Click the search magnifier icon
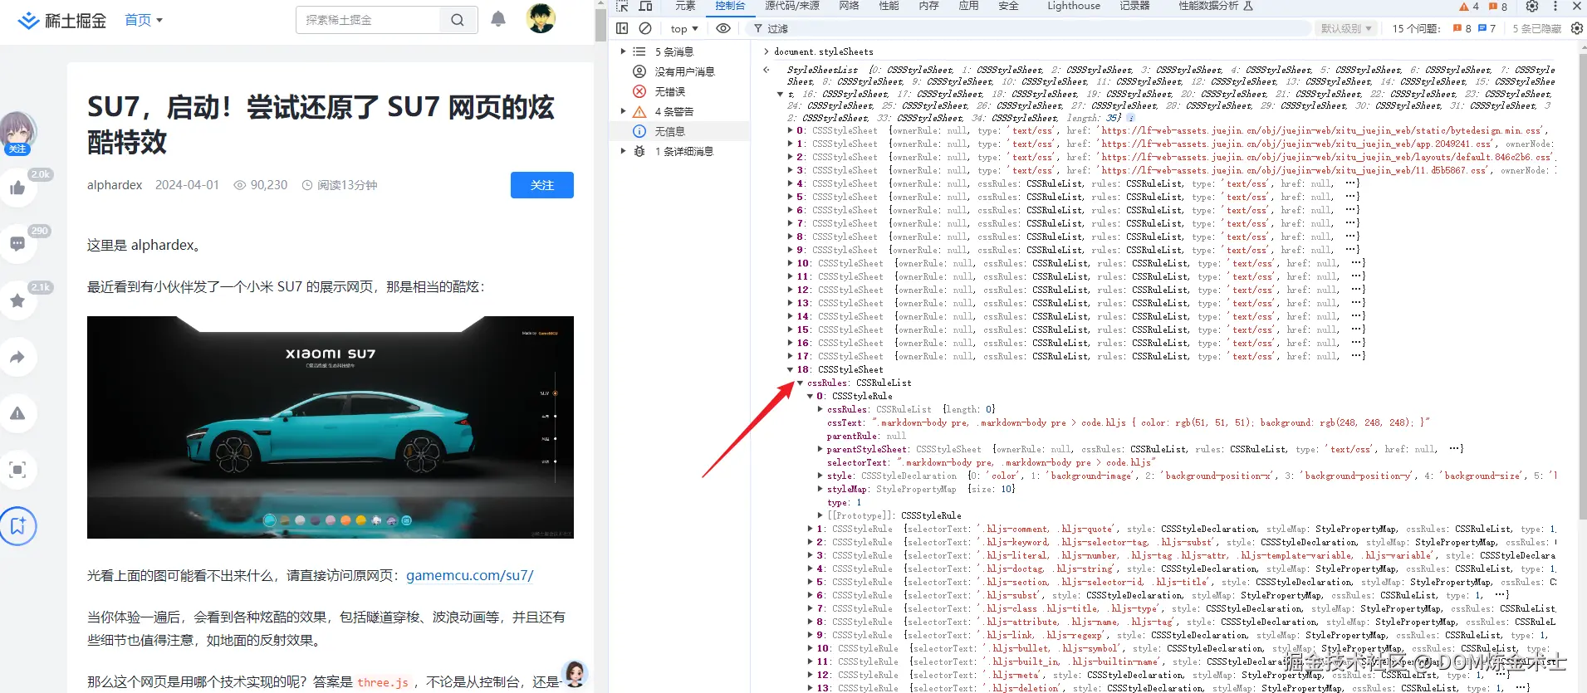Screen dimensions: 1587x693 (458, 20)
